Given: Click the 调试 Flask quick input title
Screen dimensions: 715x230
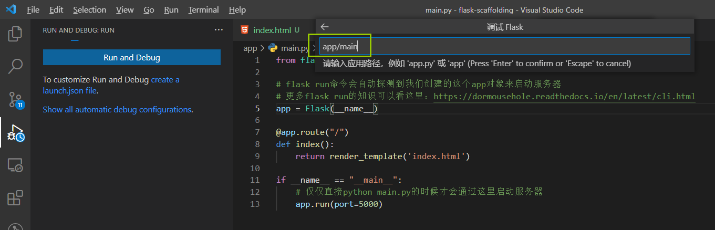Looking at the screenshot, I should click(x=505, y=27).
